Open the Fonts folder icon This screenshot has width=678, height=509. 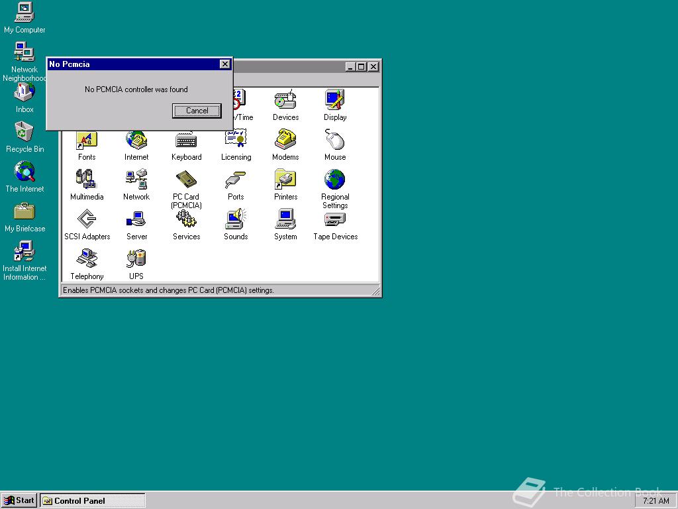87,146
